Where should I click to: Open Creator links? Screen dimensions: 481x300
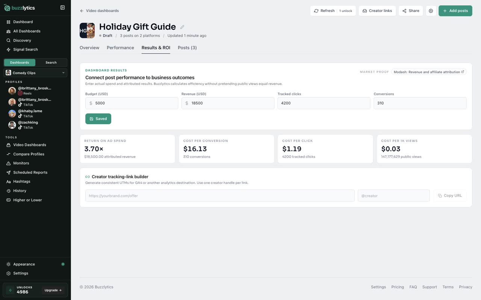[377, 11]
